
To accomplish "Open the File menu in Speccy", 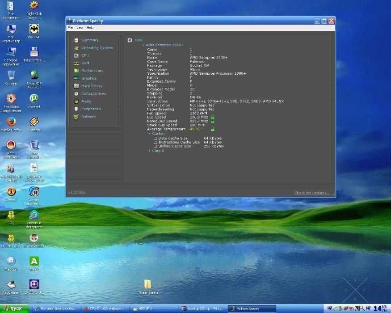I will [70, 27].
